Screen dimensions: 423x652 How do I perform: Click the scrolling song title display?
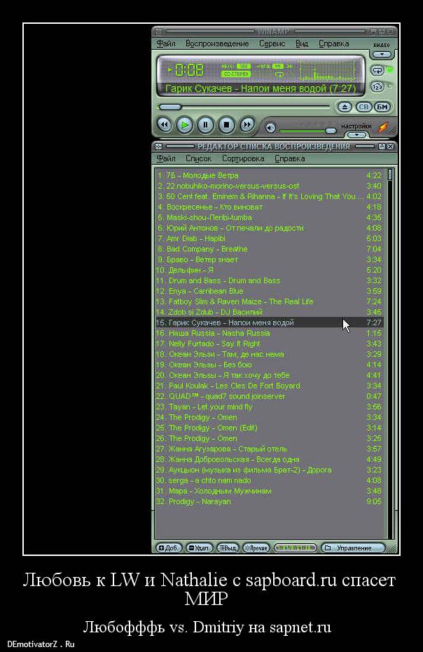(x=261, y=88)
